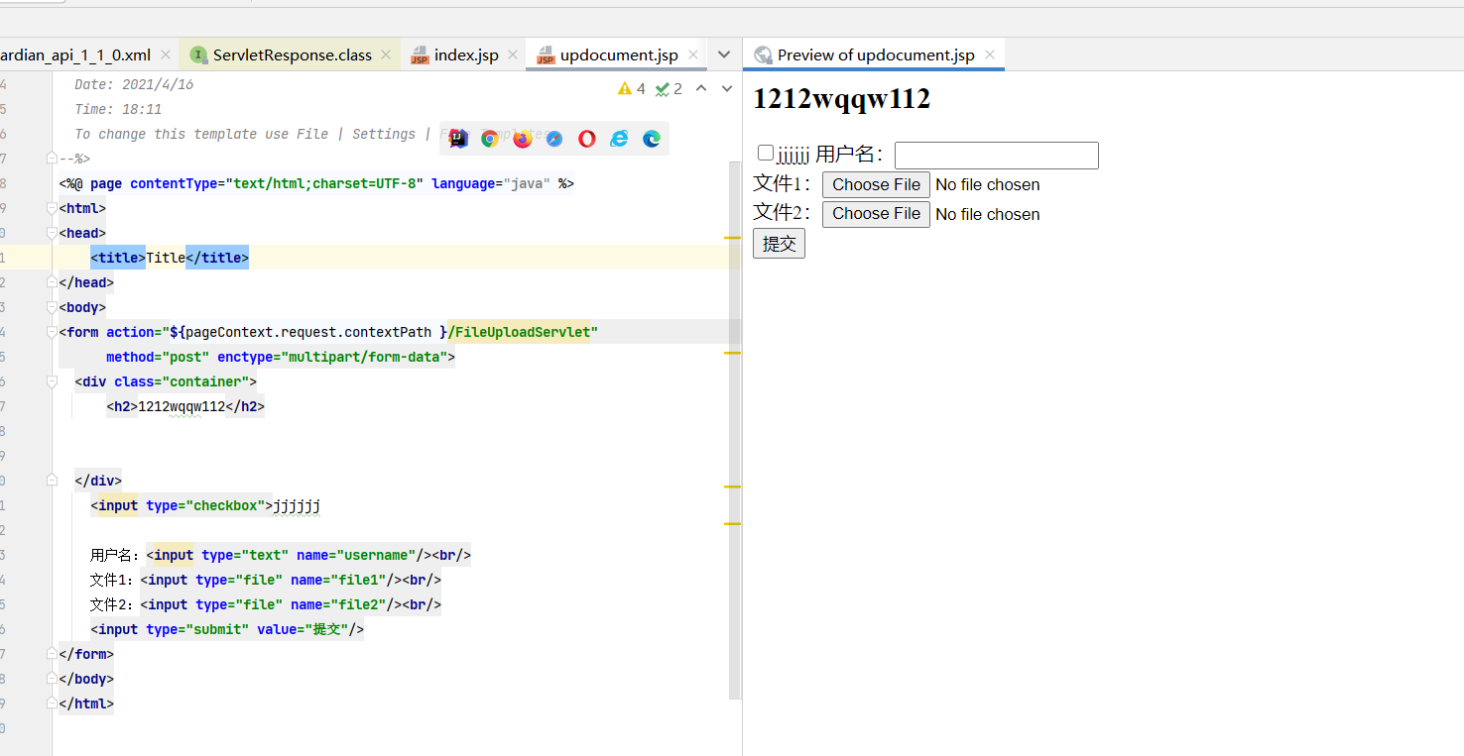Collapse the <html> tag fold marker
Image resolution: width=1464 pixels, height=756 pixels.
click(x=52, y=208)
